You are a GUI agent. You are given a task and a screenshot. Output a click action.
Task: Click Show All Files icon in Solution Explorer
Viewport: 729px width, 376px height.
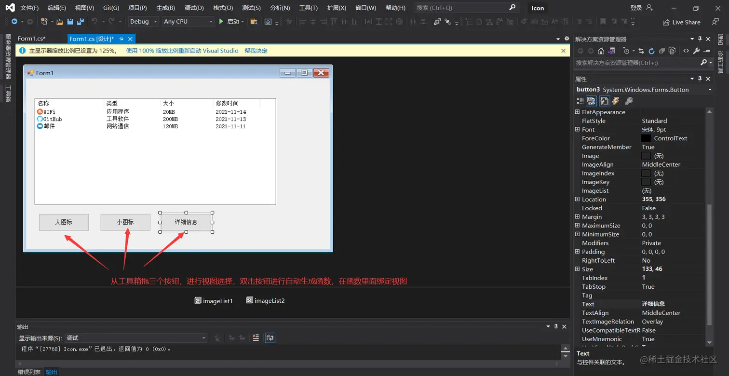point(672,51)
